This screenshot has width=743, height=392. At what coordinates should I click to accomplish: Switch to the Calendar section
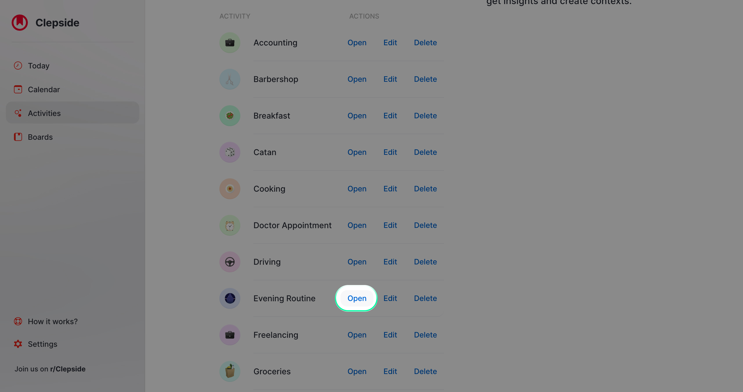[x=44, y=89]
